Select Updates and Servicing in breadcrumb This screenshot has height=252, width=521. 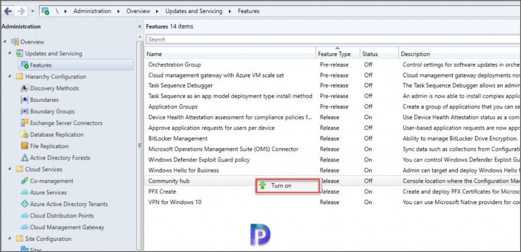194,11
